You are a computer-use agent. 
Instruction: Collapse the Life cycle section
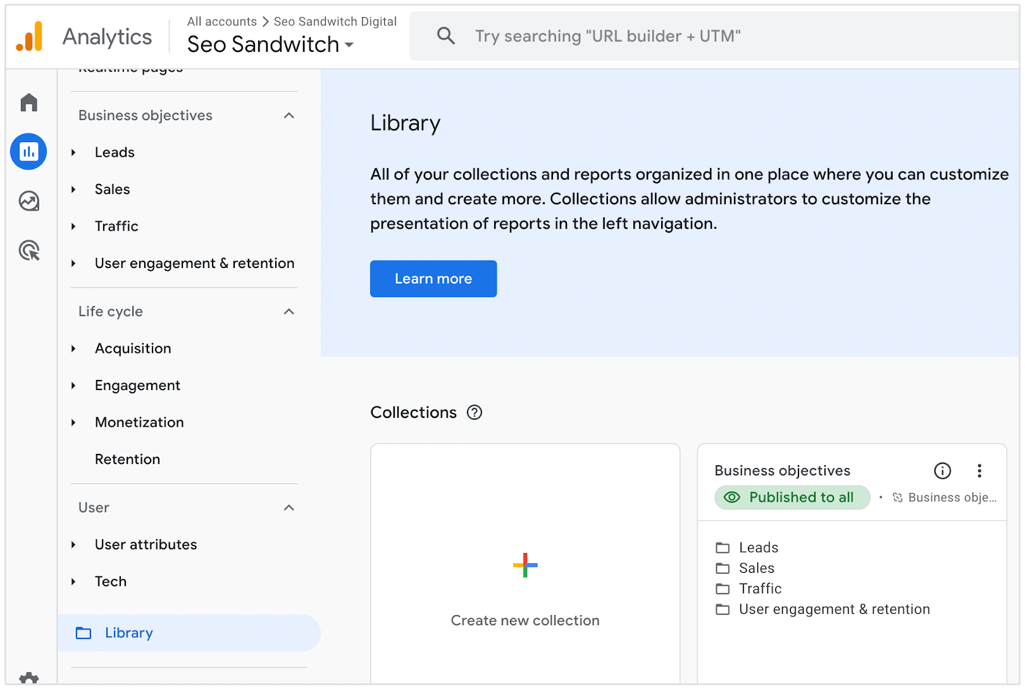click(289, 312)
